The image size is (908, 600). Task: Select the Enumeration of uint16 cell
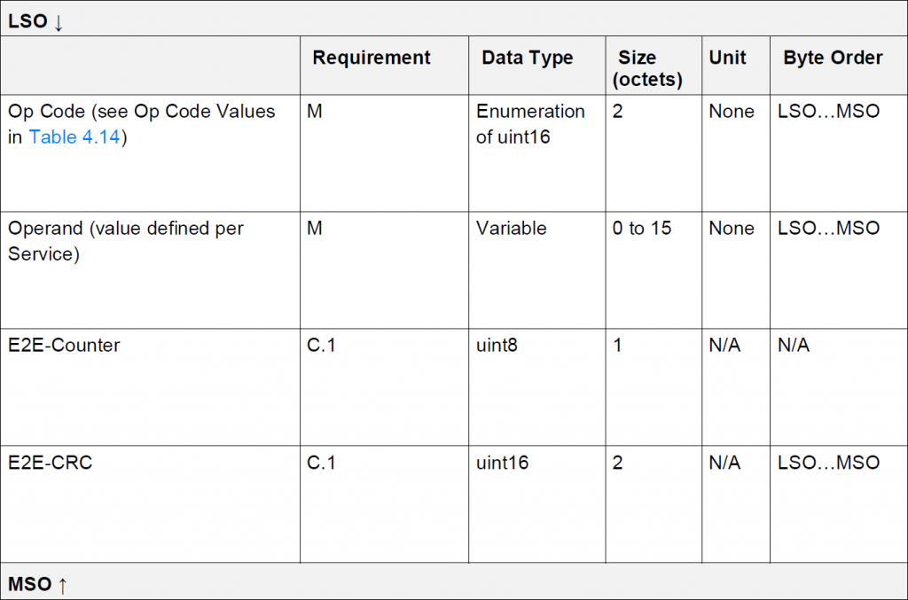tap(530, 124)
